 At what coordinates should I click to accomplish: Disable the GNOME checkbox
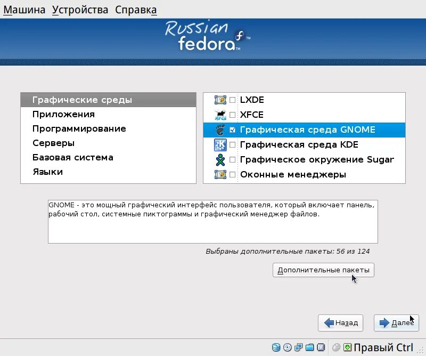coord(233,130)
